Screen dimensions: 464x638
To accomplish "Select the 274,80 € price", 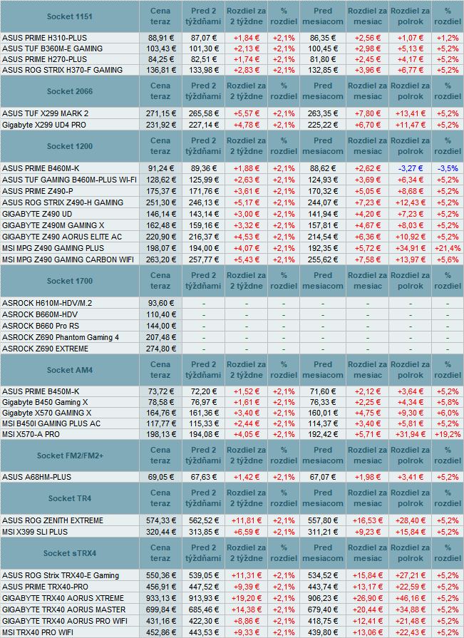I will [x=161, y=349].
